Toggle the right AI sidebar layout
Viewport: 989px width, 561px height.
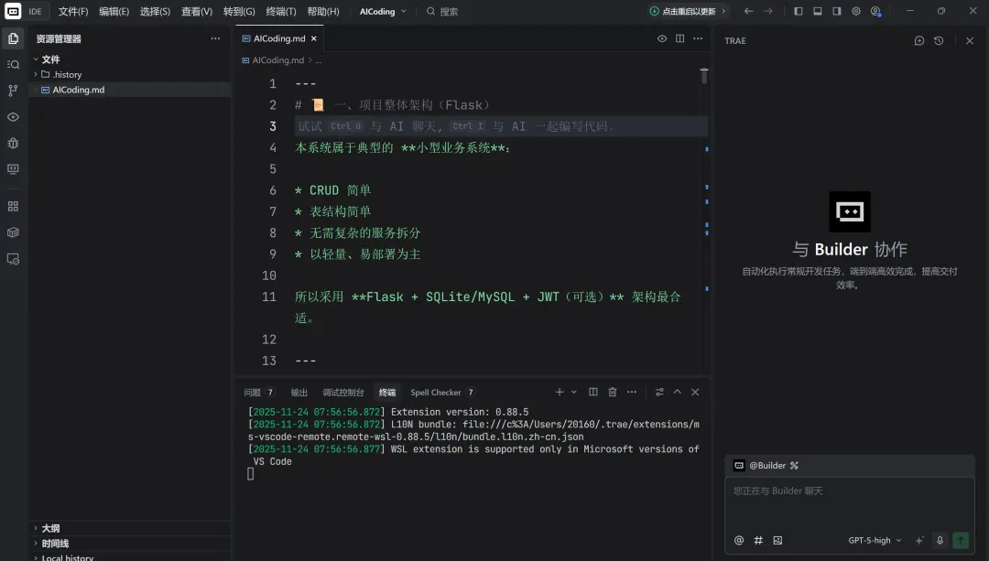click(x=837, y=11)
